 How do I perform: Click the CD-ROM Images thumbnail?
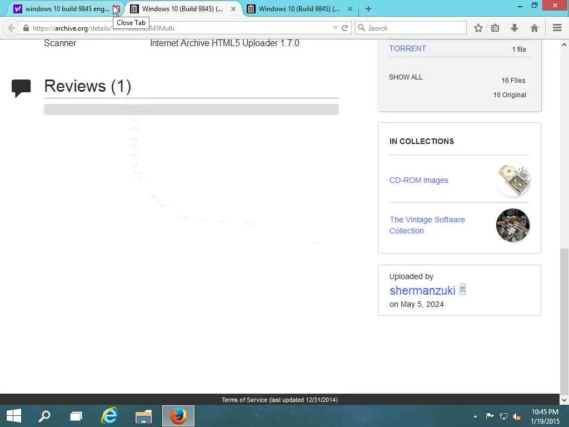coord(513,180)
